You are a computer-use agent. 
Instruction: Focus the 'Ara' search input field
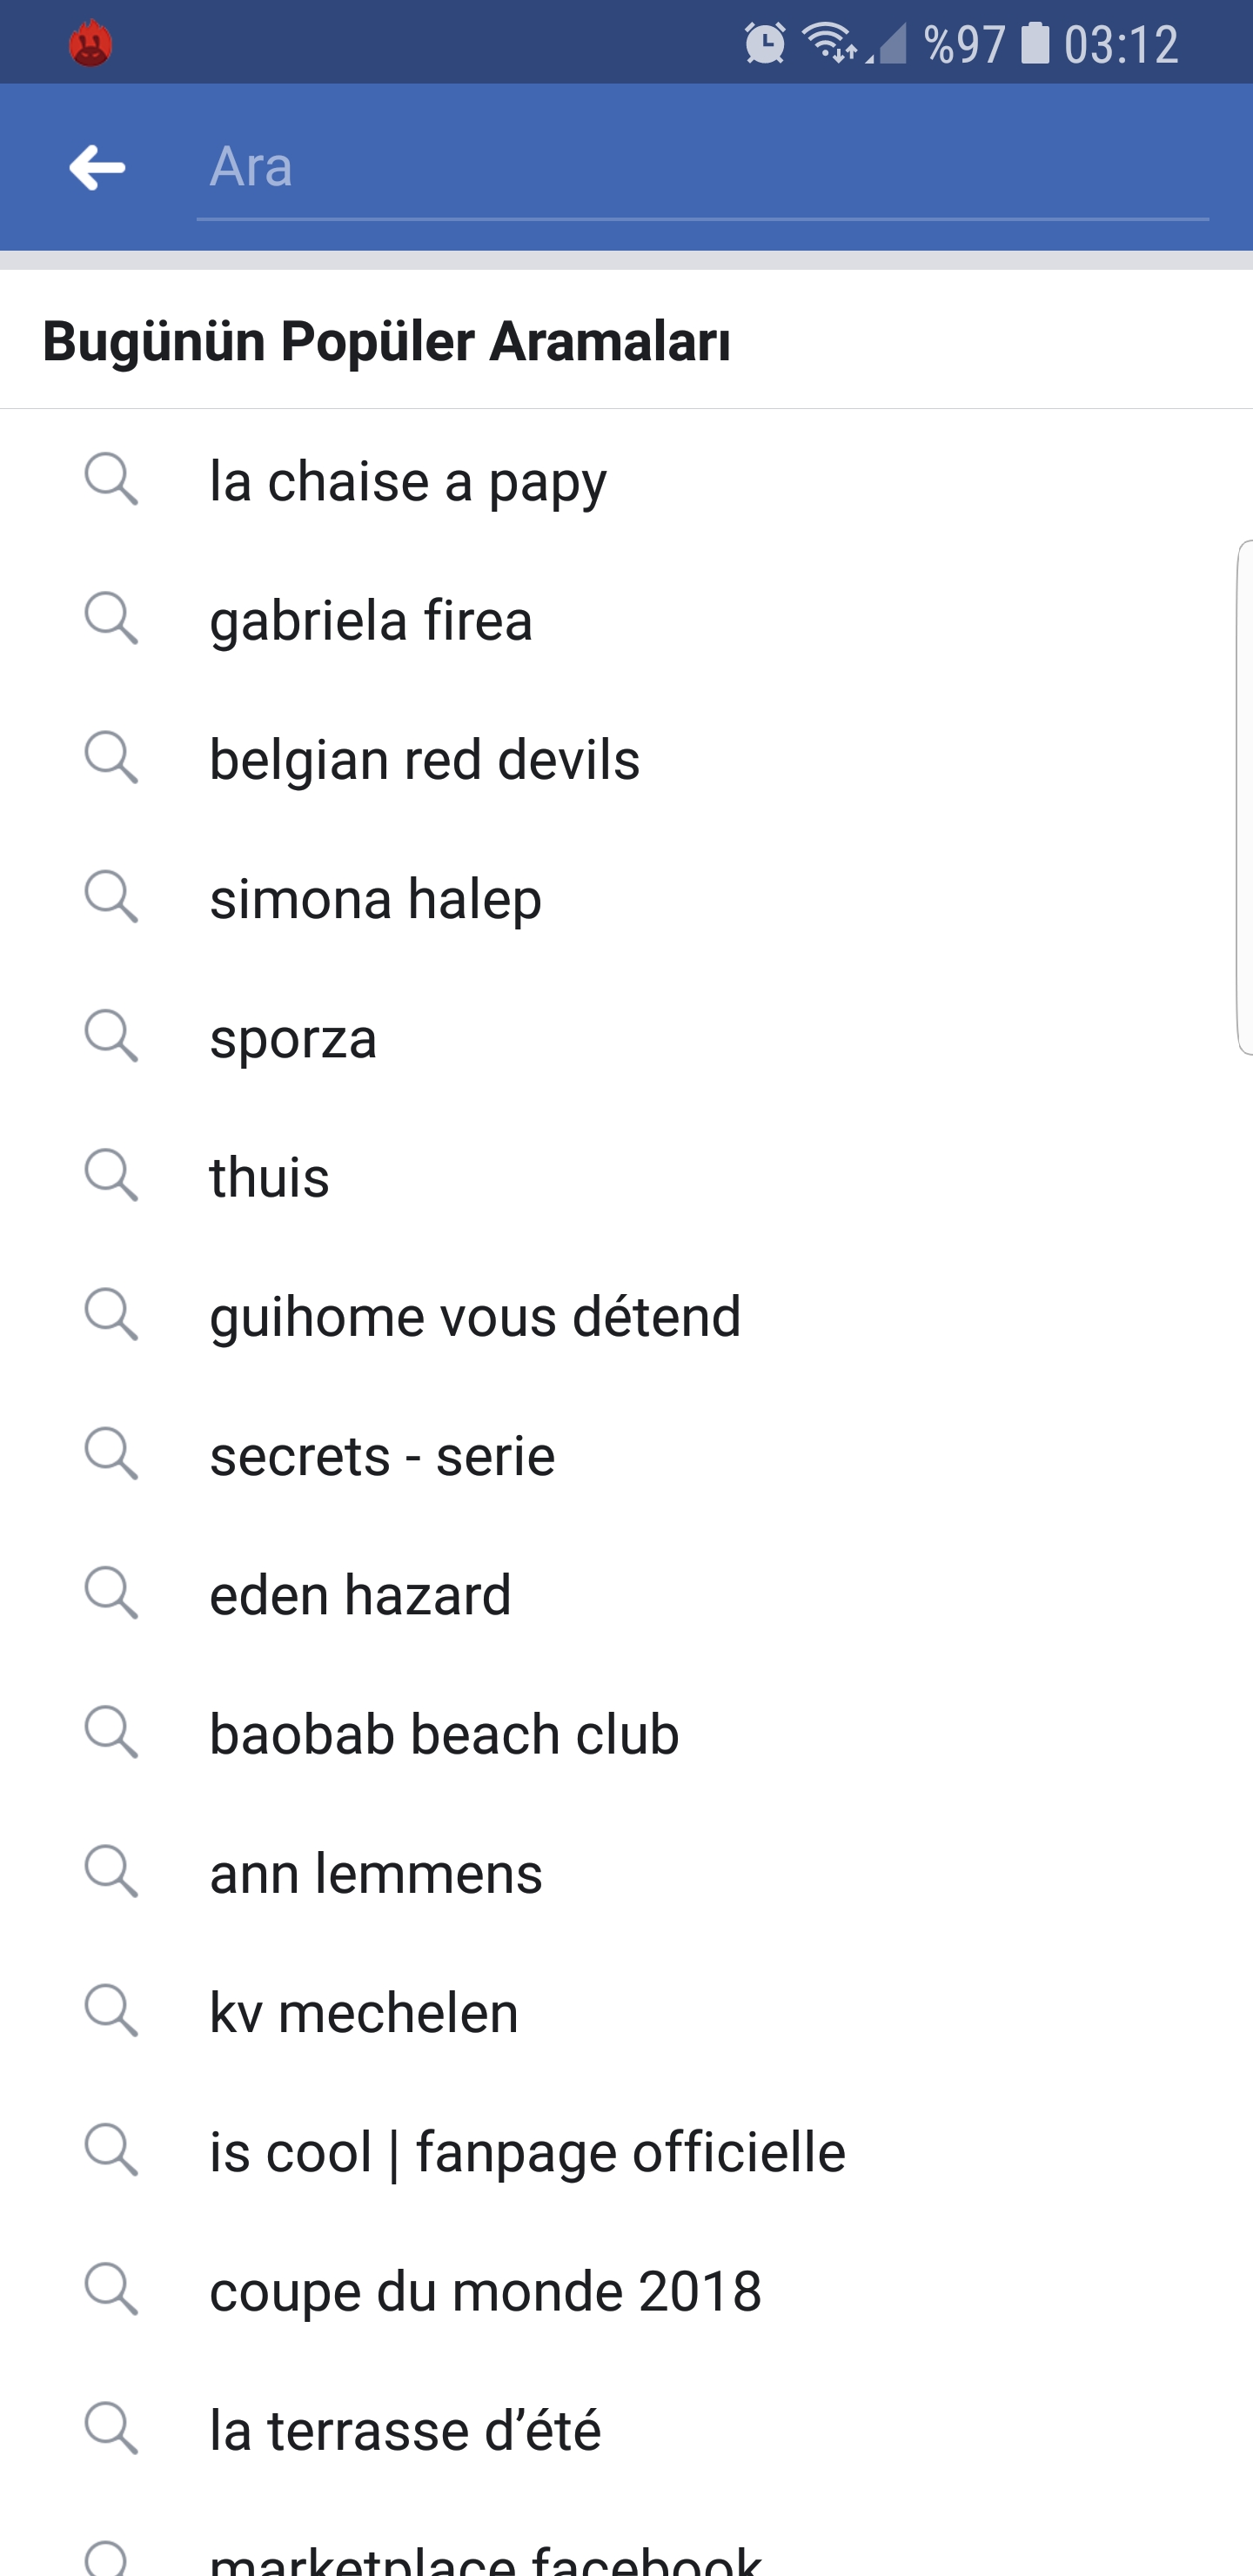click(702, 167)
